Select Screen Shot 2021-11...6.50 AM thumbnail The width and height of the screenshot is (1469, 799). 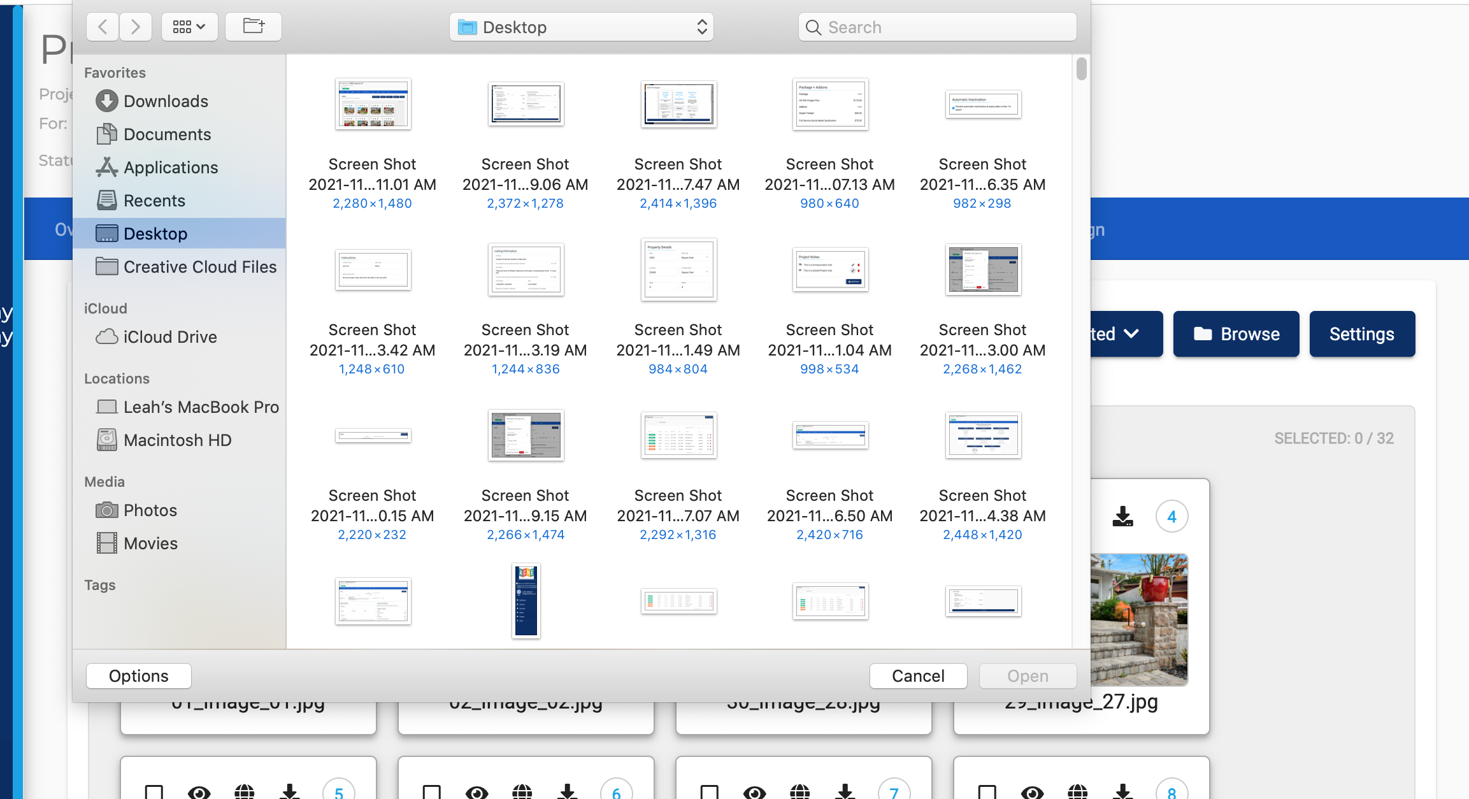(831, 435)
